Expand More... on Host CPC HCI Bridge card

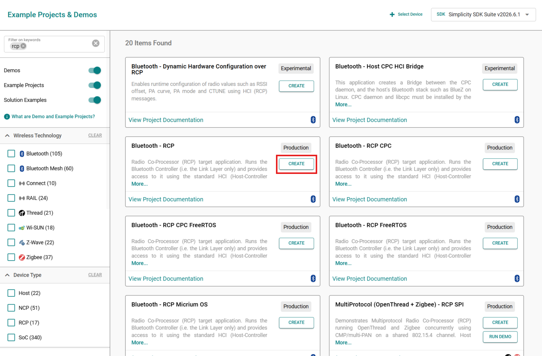pos(343,104)
